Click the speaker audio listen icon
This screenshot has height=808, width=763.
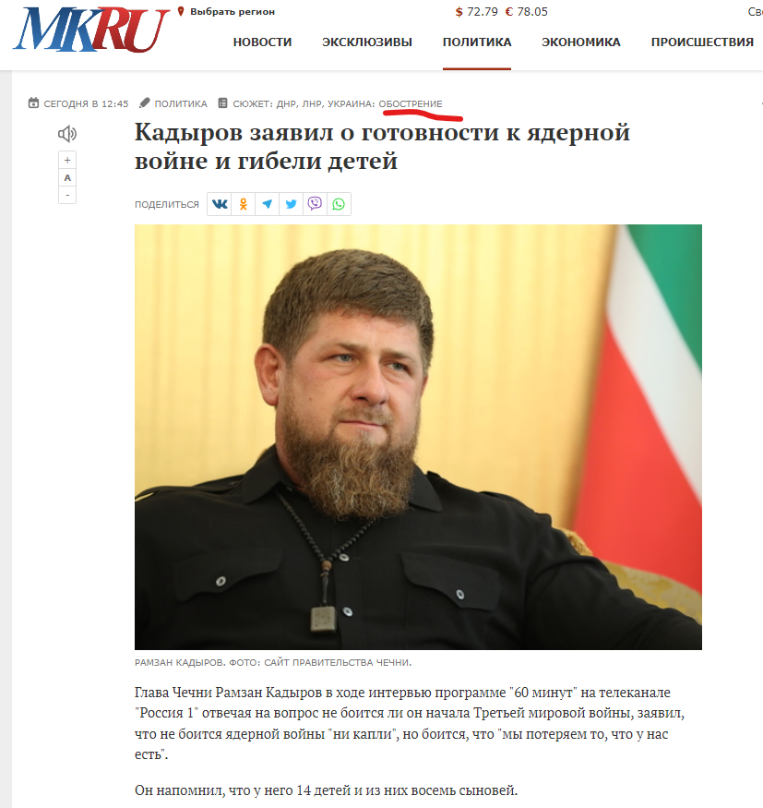(67, 134)
